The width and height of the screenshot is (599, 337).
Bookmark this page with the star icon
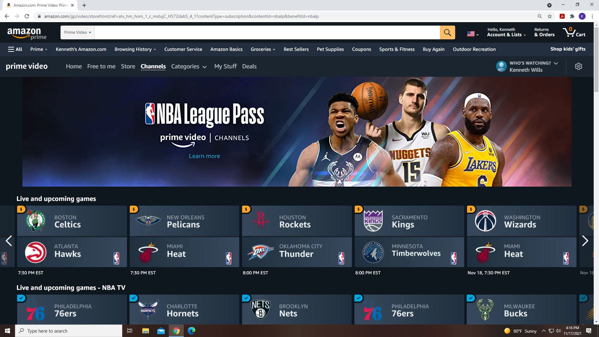(550, 16)
